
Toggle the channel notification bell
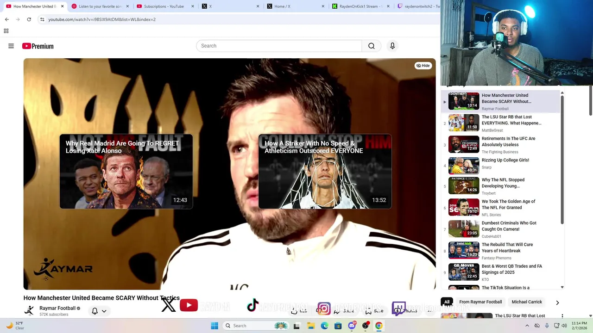tap(95, 311)
